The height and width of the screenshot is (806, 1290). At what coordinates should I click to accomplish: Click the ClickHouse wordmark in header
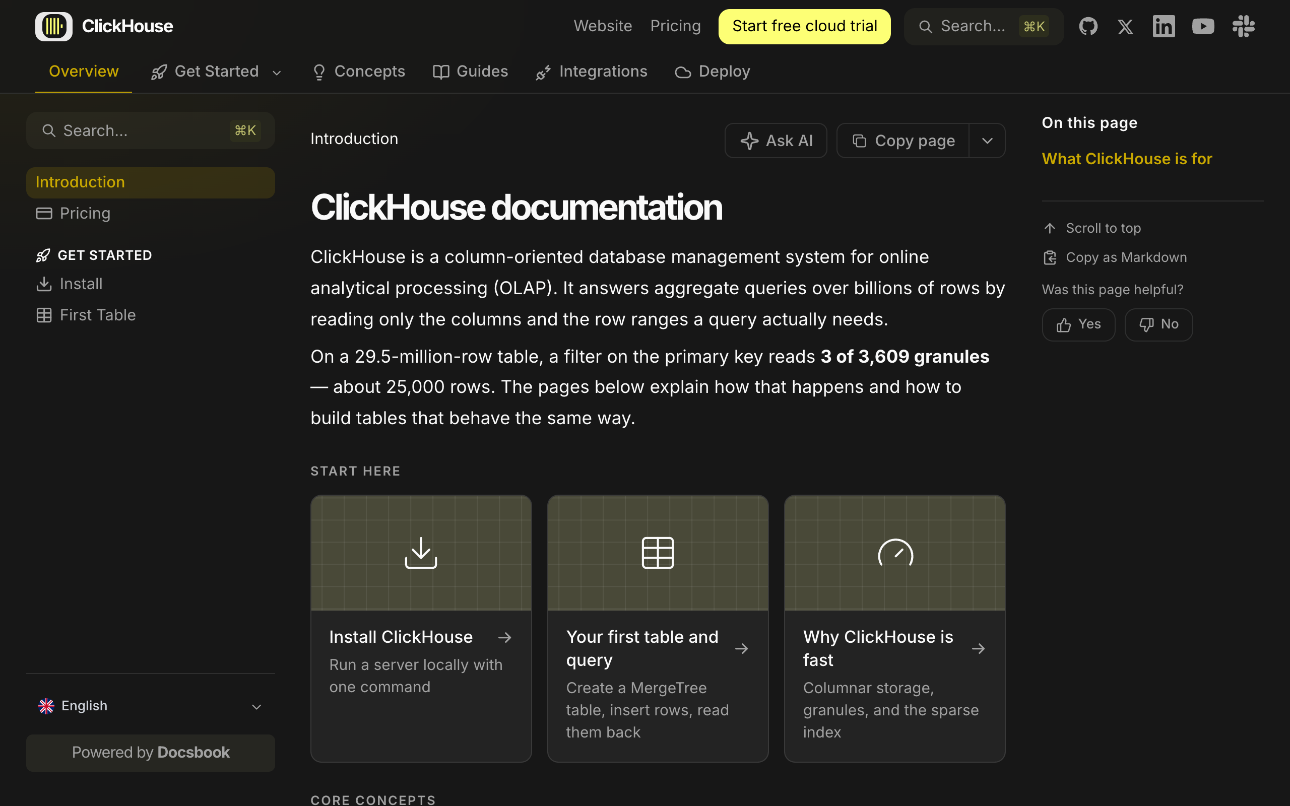point(127,26)
